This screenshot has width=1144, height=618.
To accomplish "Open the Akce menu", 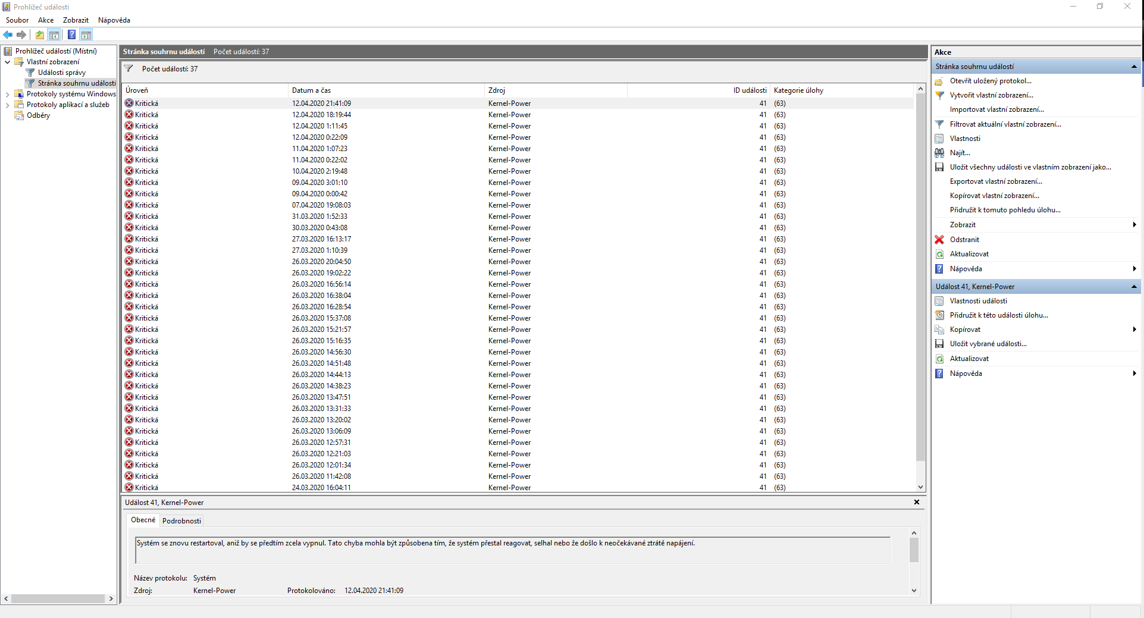I will pyautogui.click(x=46, y=20).
